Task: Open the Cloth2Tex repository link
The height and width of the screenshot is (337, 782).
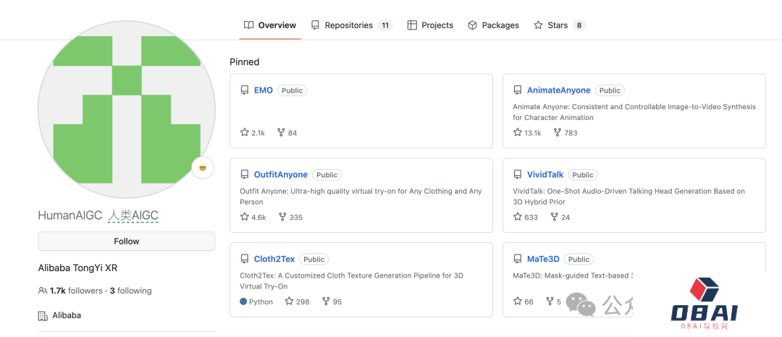Action: tap(274, 259)
